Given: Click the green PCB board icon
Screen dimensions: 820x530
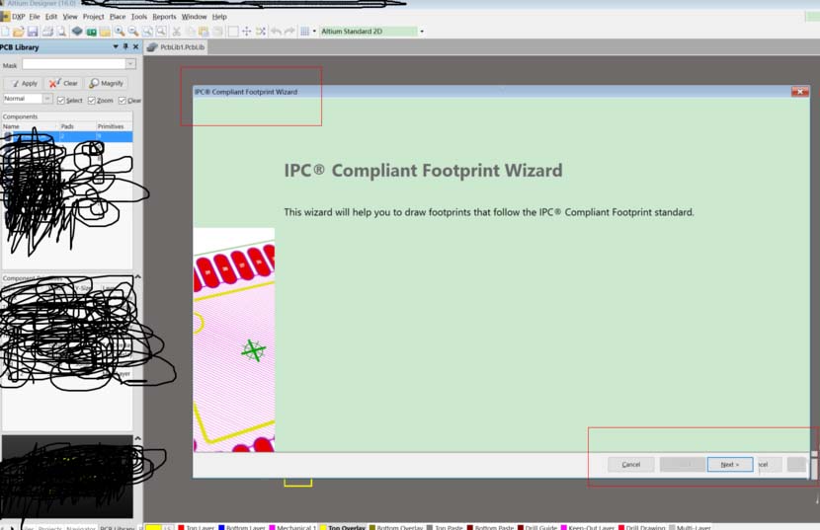Looking at the screenshot, I should [91, 32].
